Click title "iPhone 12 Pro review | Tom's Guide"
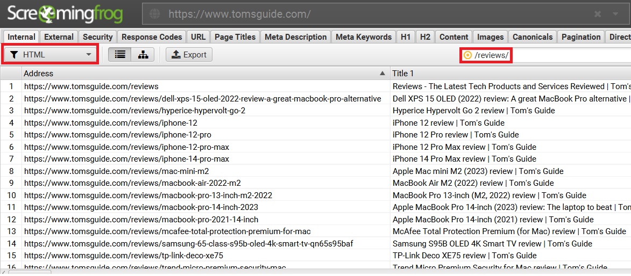Viewport: 631px width, 276px height. click(456, 135)
